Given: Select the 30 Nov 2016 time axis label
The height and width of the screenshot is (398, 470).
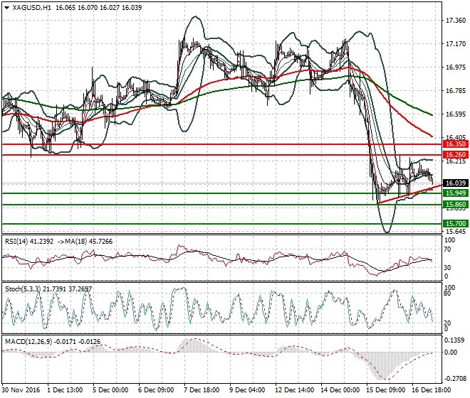Looking at the screenshot, I should [21, 390].
